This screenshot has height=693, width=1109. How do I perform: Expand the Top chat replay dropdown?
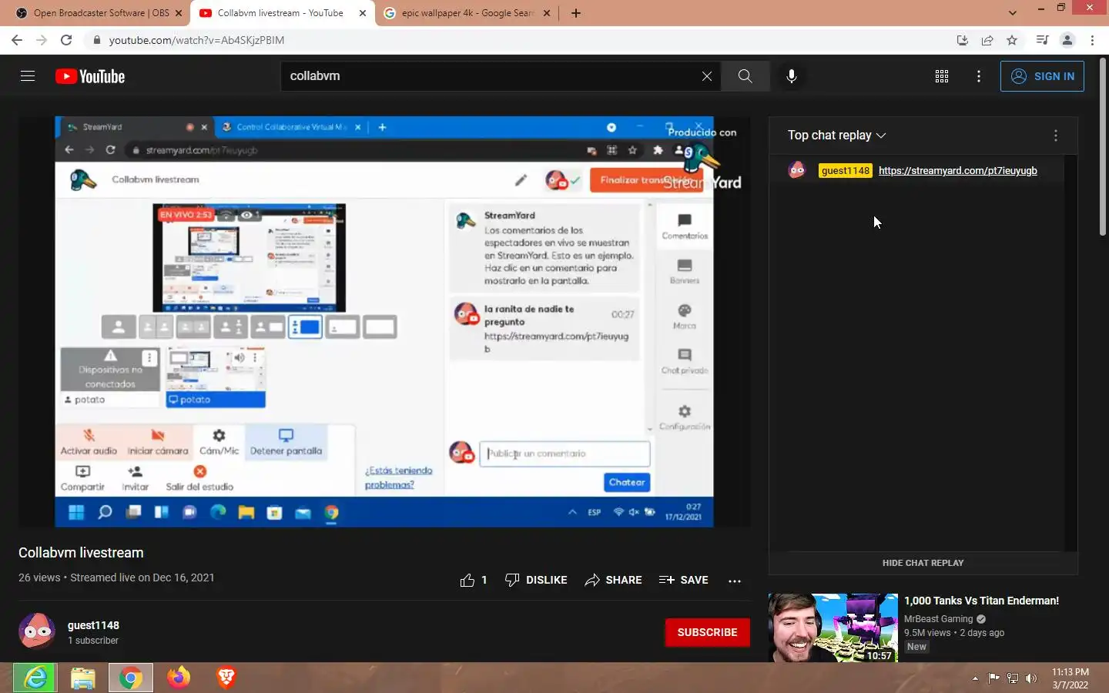coord(836,136)
